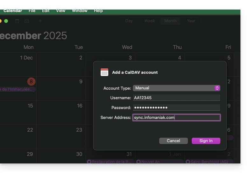Cancel the CalDAV account dialog
The width and height of the screenshot is (250, 173).
point(174,141)
